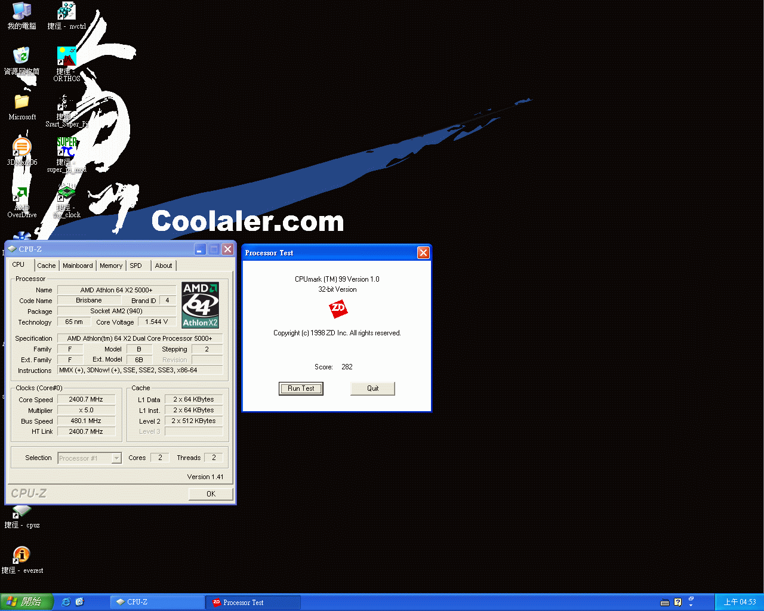The image size is (764, 611).
Task: Click the Threads count value
Action: tap(214, 458)
